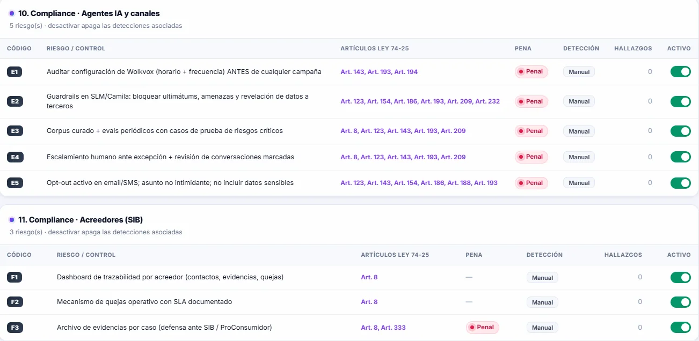Click the Penal badge in row E3
This screenshot has height=341, width=699.
(x=531, y=131)
